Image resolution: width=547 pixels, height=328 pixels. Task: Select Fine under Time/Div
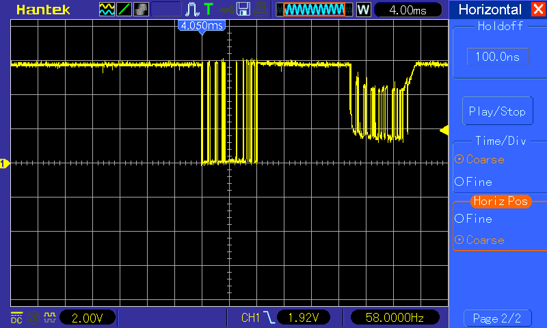(x=474, y=182)
